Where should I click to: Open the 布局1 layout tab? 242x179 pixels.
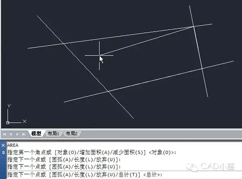tap(53, 134)
